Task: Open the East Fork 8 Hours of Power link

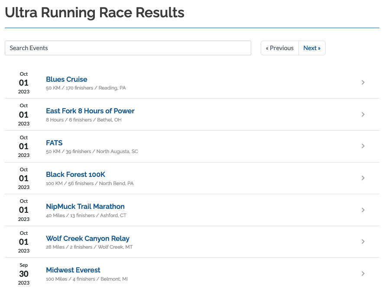Action: (90, 111)
